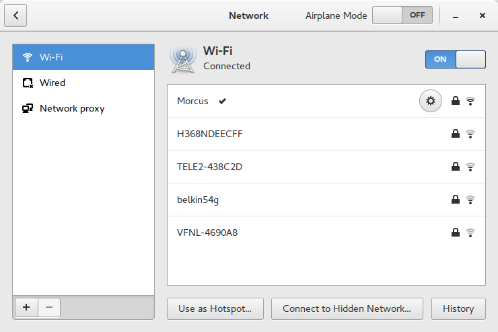
Task: Click Connect to Hidden Network button
Action: [x=347, y=308]
